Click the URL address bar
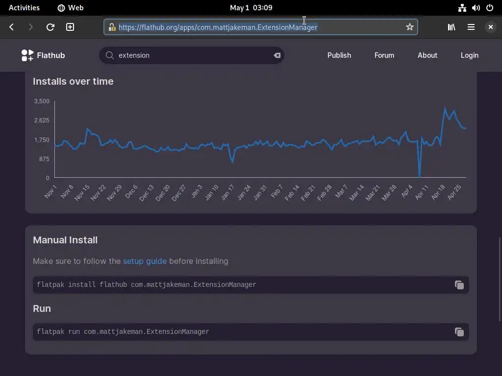Image resolution: width=502 pixels, height=376 pixels. pos(261,27)
